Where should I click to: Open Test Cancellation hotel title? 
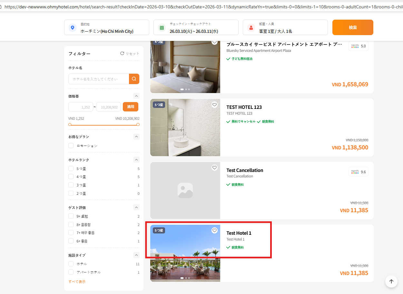[x=245, y=170]
